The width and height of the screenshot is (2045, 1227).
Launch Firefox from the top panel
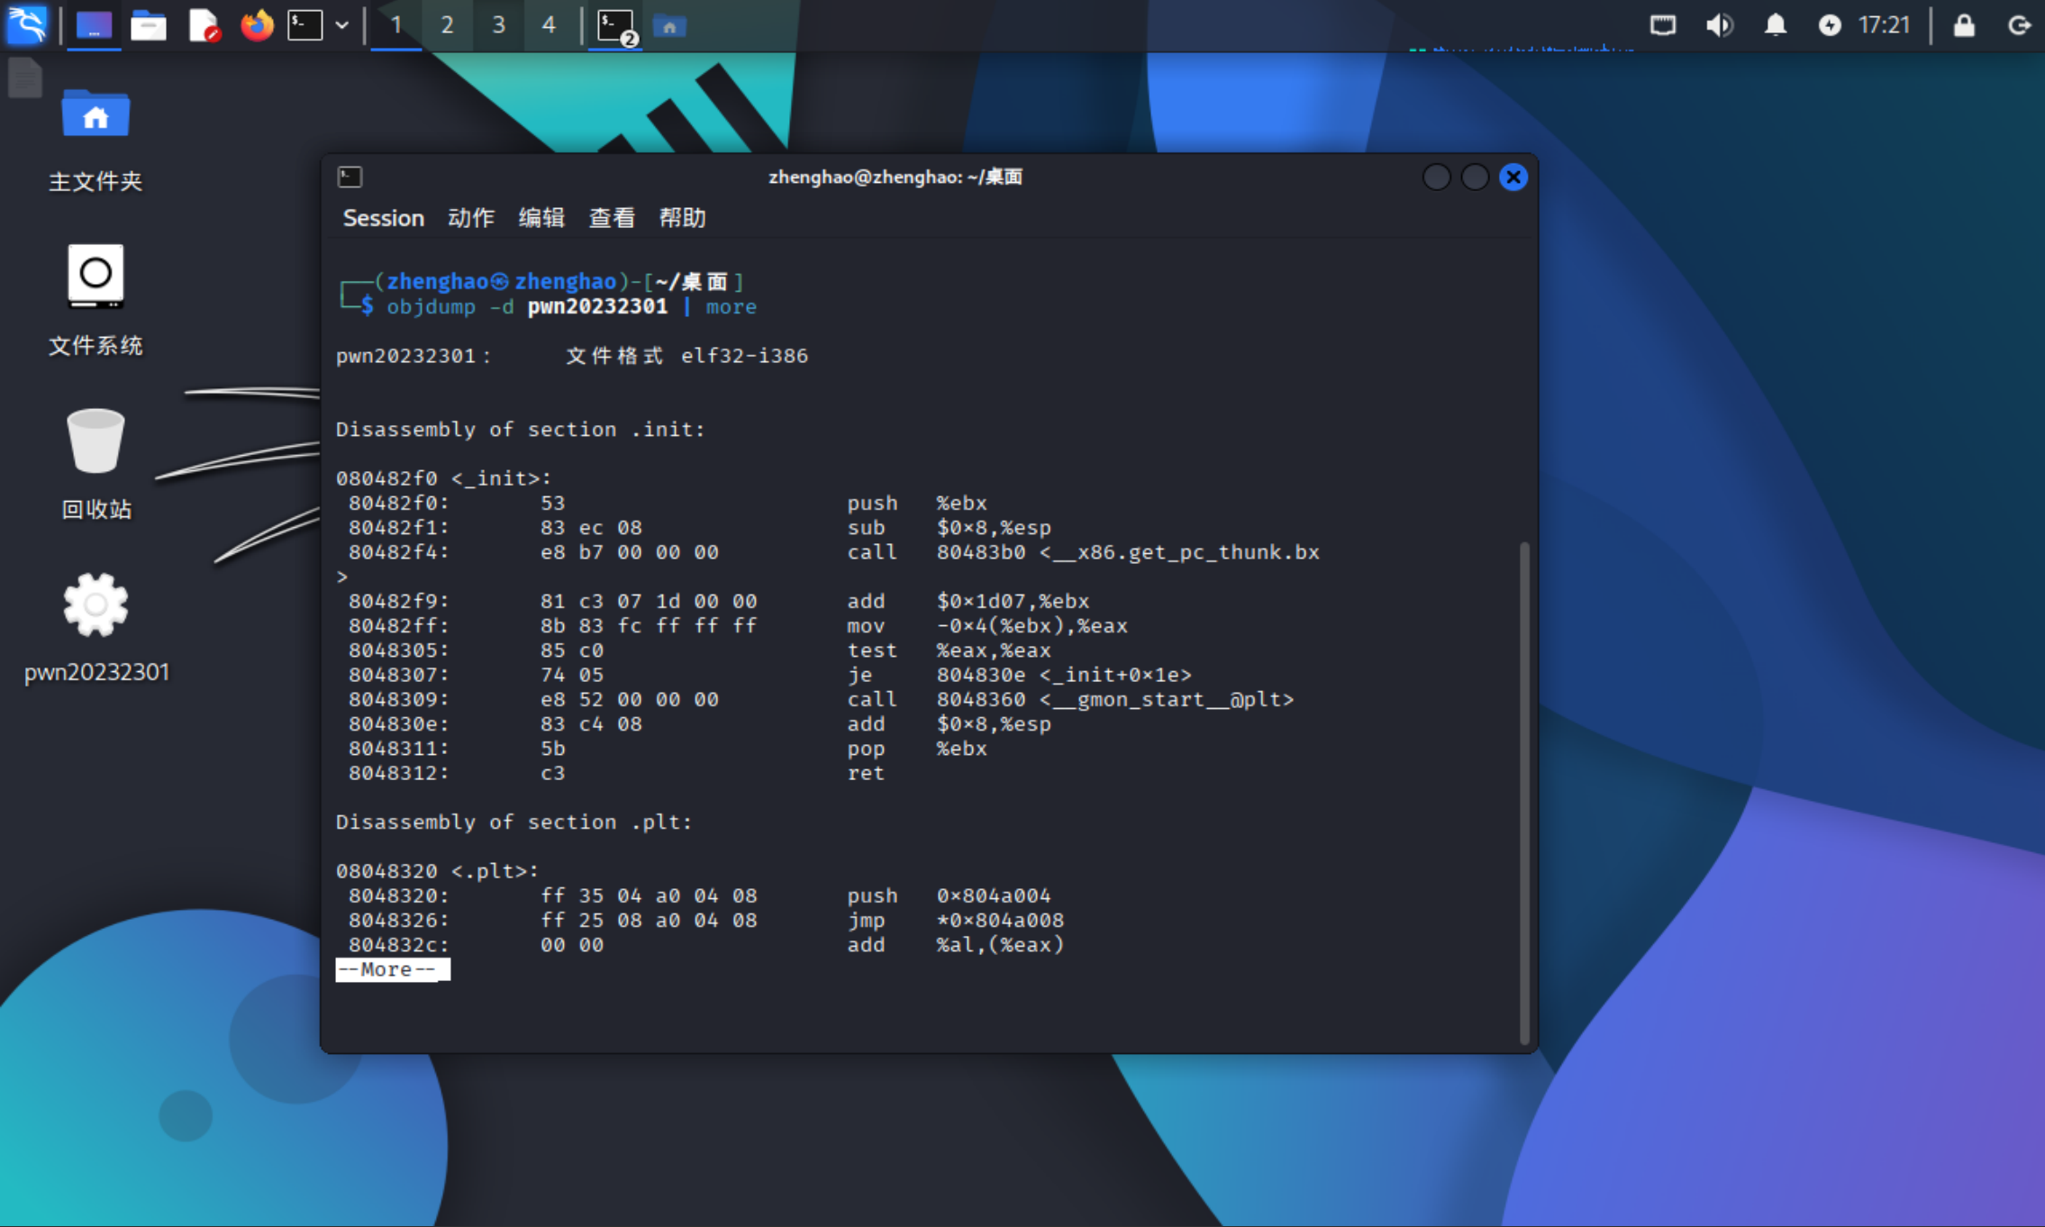coord(257,25)
